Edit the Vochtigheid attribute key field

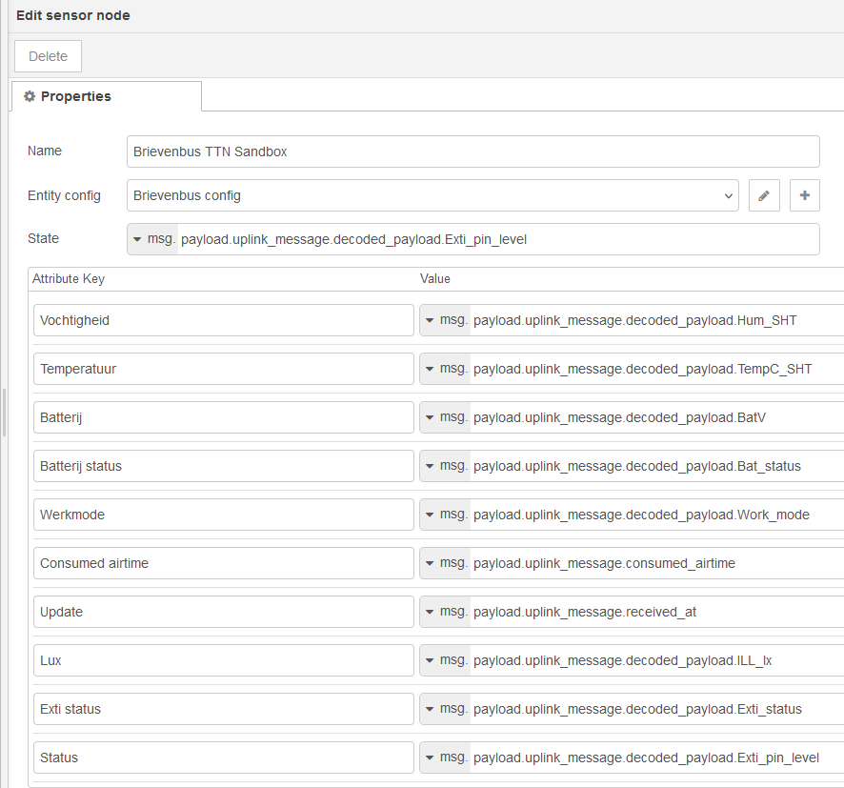point(223,320)
